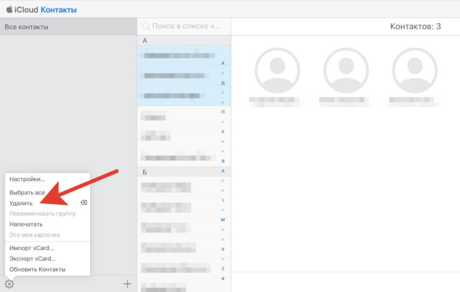Choose Выбрать все in the popup menu
Image resolution: width=460 pixels, height=292 pixels.
pos(27,192)
